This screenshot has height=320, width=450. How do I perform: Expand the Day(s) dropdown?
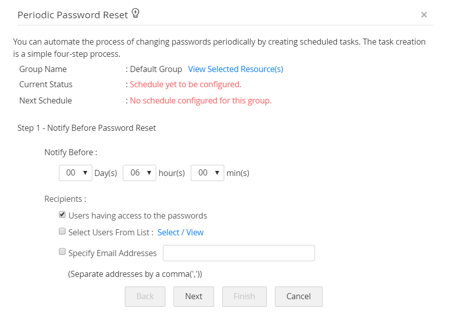pos(76,173)
